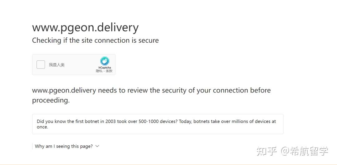Click the chevron beside Why am I seeing
The height and width of the screenshot is (165, 337).
(x=97, y=146)
